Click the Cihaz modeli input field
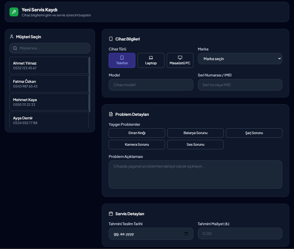Screen dimensions: 294x249 (x=151, y=85)
